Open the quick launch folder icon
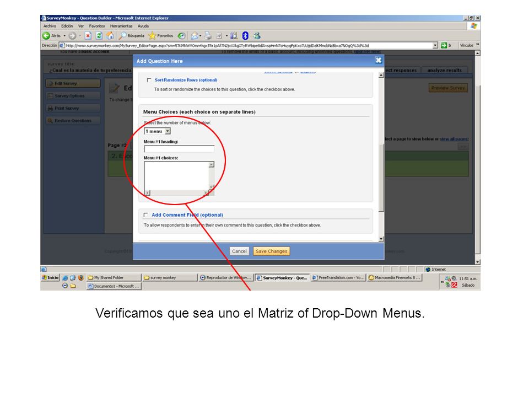 73,286
